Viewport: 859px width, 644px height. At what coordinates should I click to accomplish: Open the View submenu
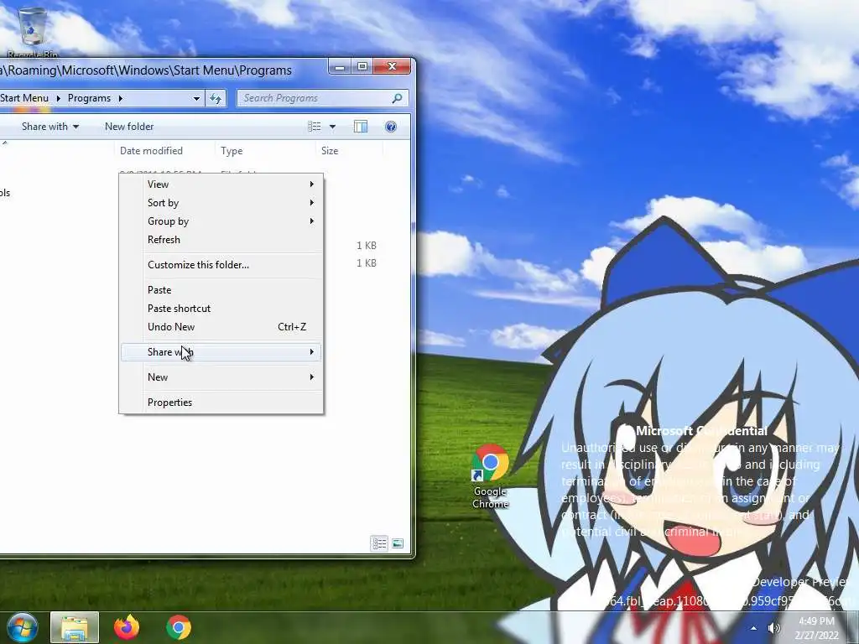point(221,184)
